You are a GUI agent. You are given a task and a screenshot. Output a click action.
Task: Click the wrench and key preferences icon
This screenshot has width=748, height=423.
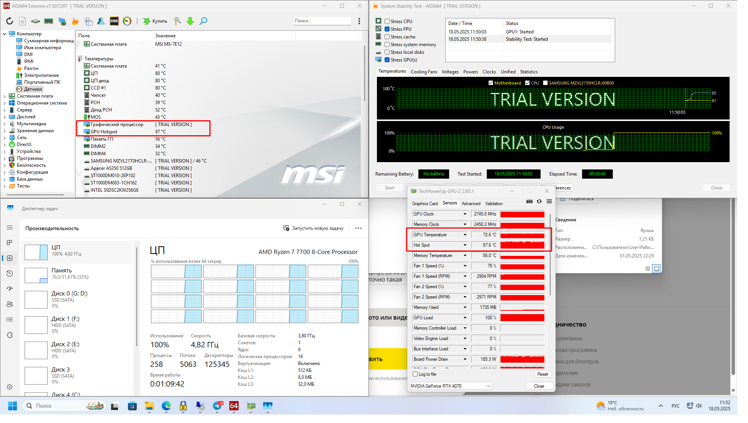click(x=177, y=21)
